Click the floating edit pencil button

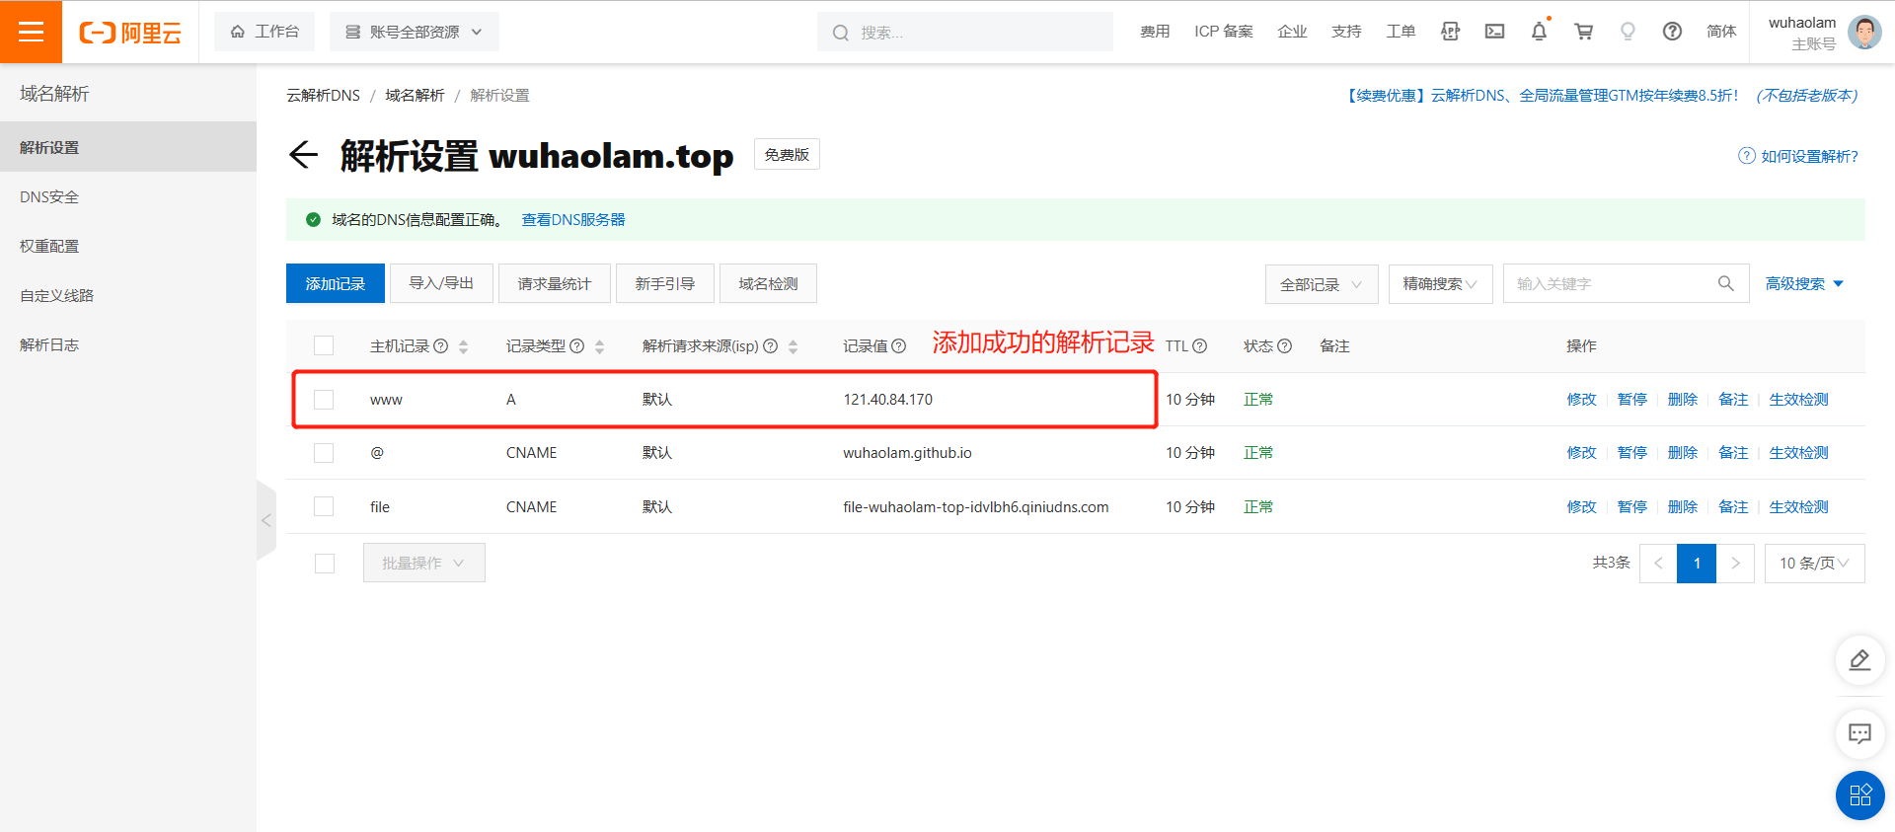pyautogui.click(x=1859, y=660)
